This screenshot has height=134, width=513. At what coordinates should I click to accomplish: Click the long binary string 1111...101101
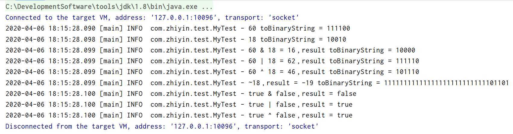tap(446, 83)
